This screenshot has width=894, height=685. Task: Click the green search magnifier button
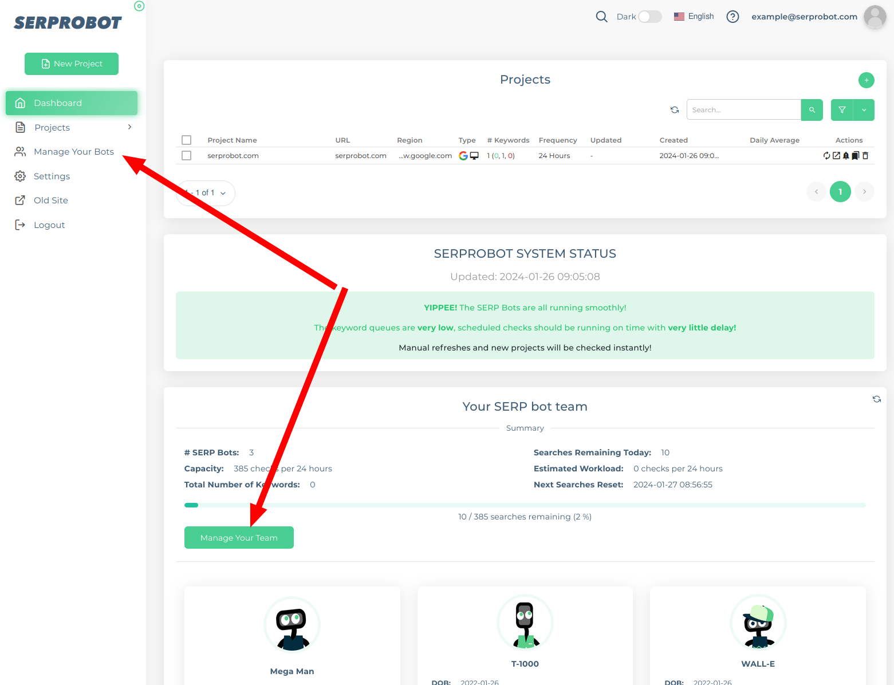pyautogui.click(x=812, y=110)
